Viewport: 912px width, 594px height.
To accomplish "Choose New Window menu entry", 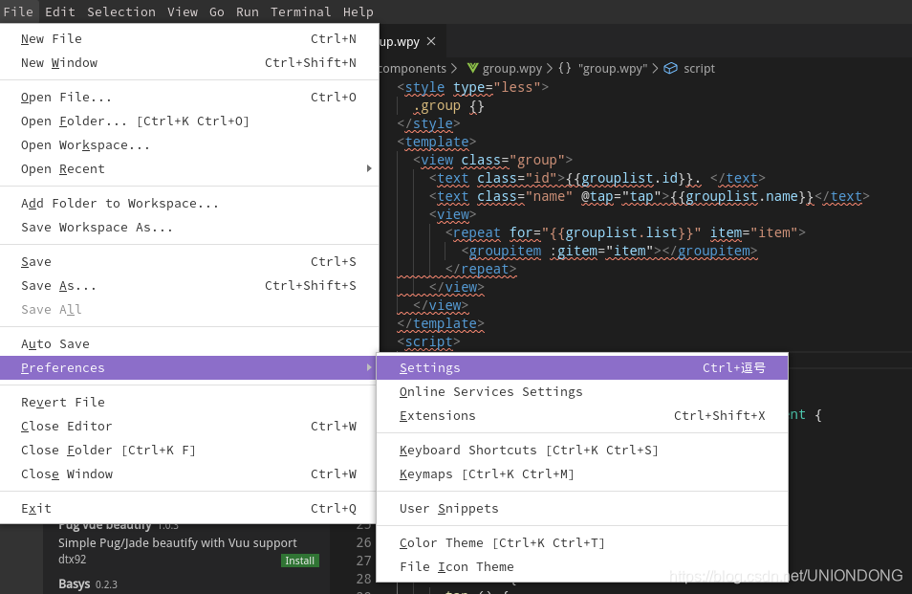I will (189, 63).
